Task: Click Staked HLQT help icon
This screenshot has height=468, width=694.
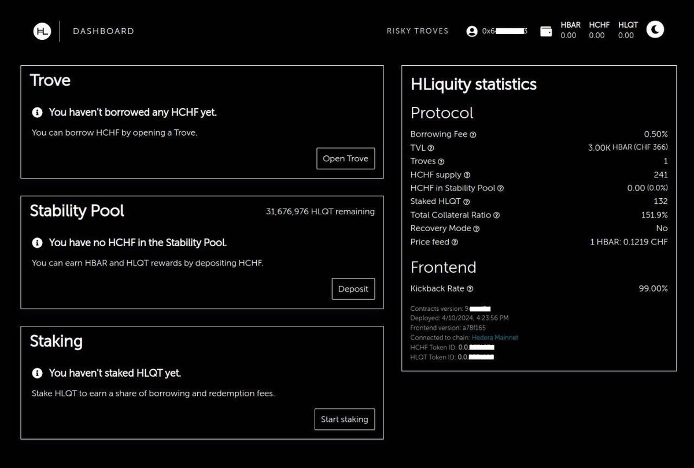Action: pos(467,202)
